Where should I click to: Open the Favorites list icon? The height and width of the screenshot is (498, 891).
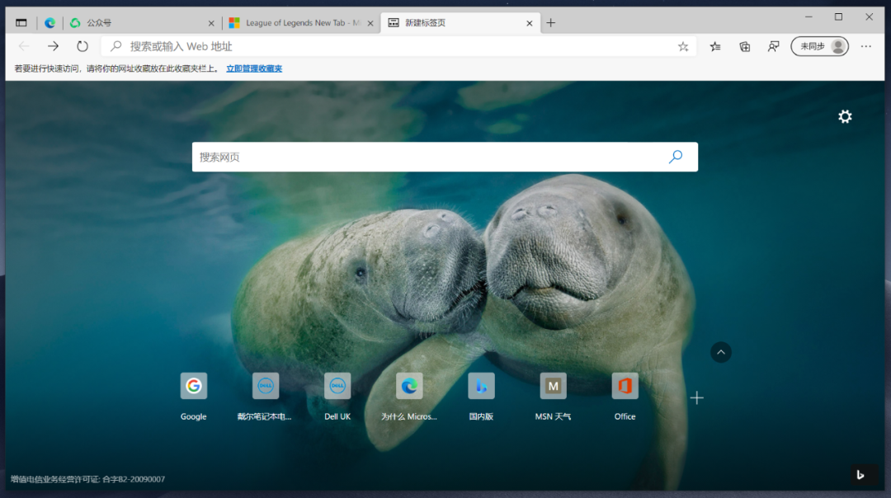pyautogui.click(x=715, y=46)
